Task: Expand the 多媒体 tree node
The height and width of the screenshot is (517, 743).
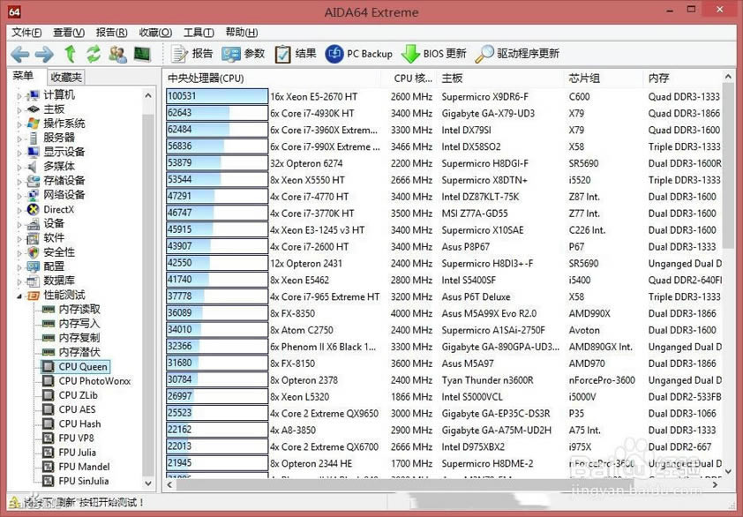Action: (x=19, y=168)
